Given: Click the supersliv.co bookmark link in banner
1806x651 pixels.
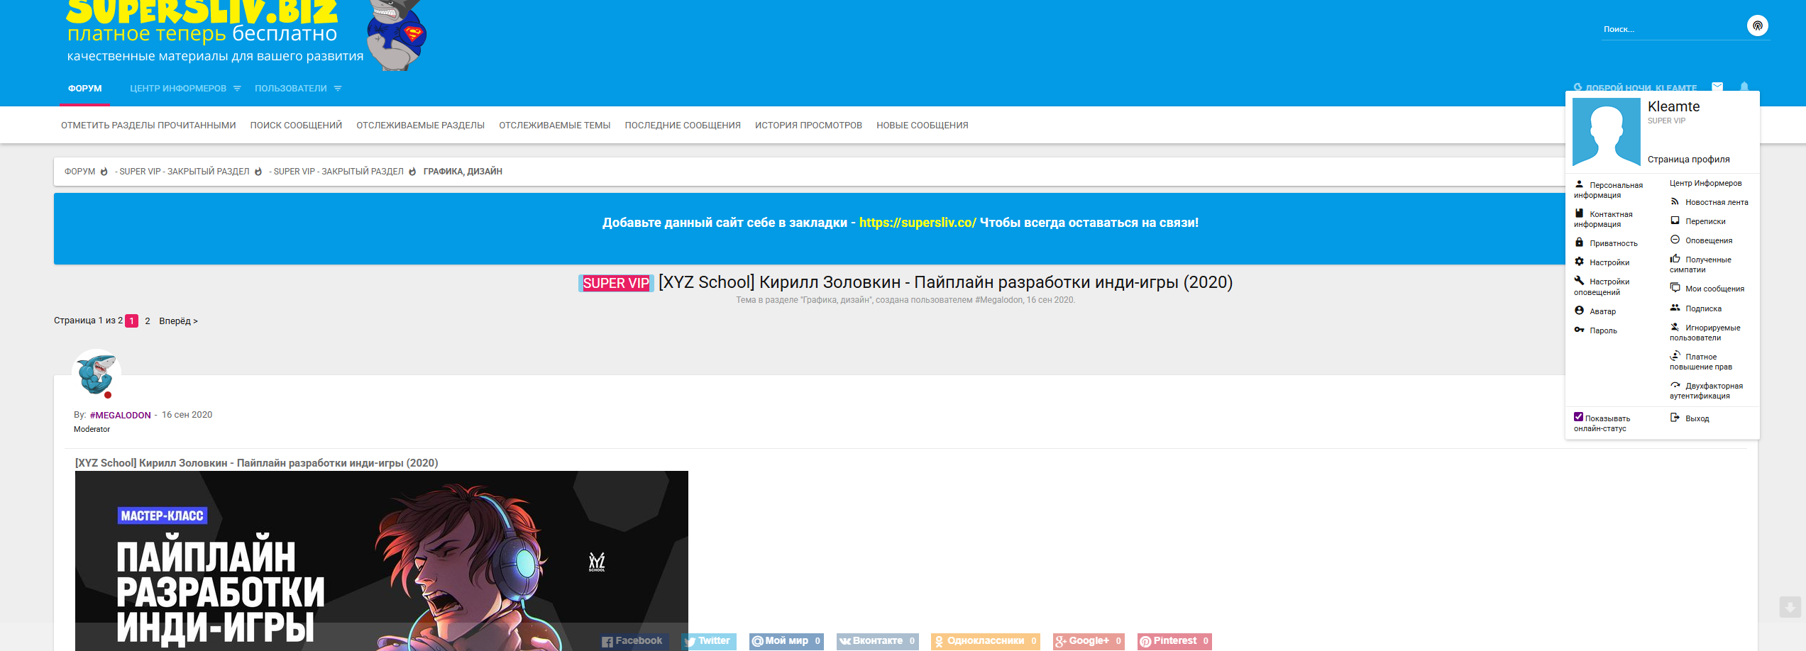Looking at the screenshot, I should coord(918,223).
